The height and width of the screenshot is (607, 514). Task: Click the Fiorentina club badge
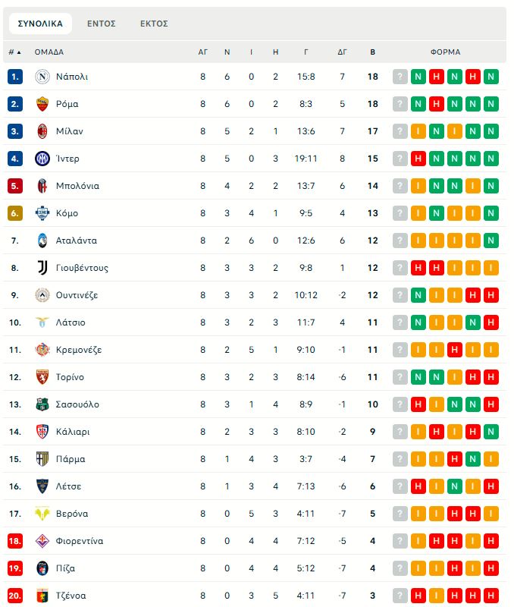click(42, 541)
